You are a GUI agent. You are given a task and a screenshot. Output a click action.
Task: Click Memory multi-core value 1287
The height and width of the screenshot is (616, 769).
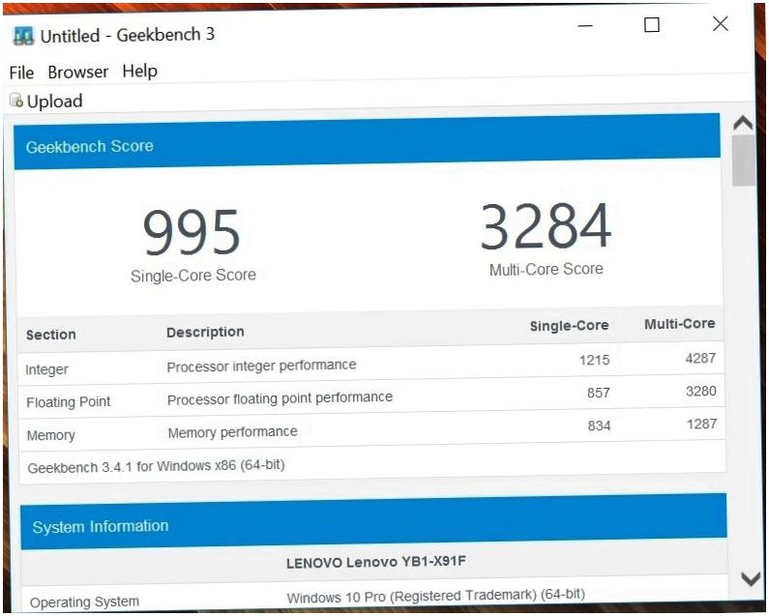point(702,424)
